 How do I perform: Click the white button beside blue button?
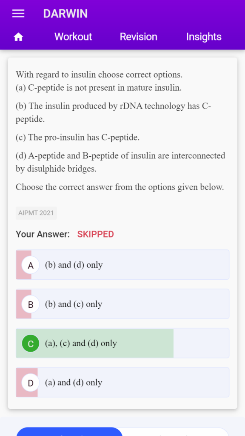click(176, 432)
